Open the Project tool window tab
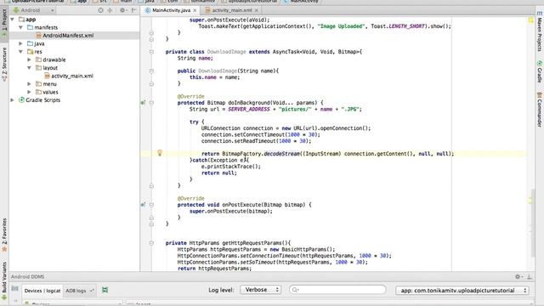Screen dimensions: 544x306 pos(4,24)
